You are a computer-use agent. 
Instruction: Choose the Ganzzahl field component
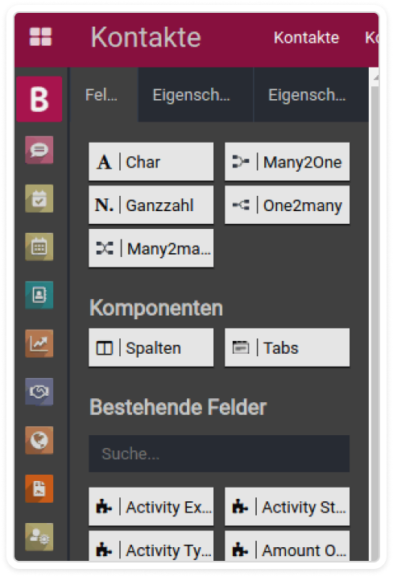[151, 205]
